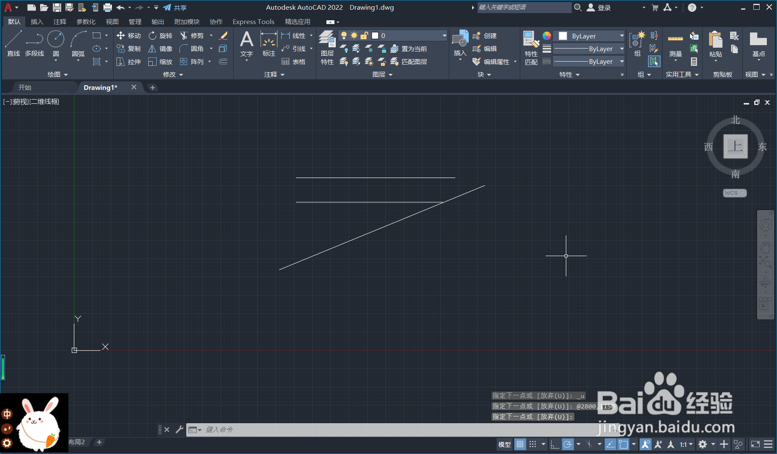Expand the 注释 (Annotation) panel

(x=274, y=74)
